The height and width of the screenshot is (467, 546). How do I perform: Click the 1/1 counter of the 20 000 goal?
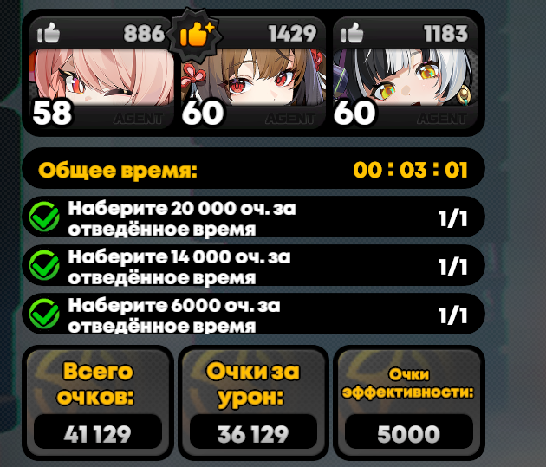[452, 218]
